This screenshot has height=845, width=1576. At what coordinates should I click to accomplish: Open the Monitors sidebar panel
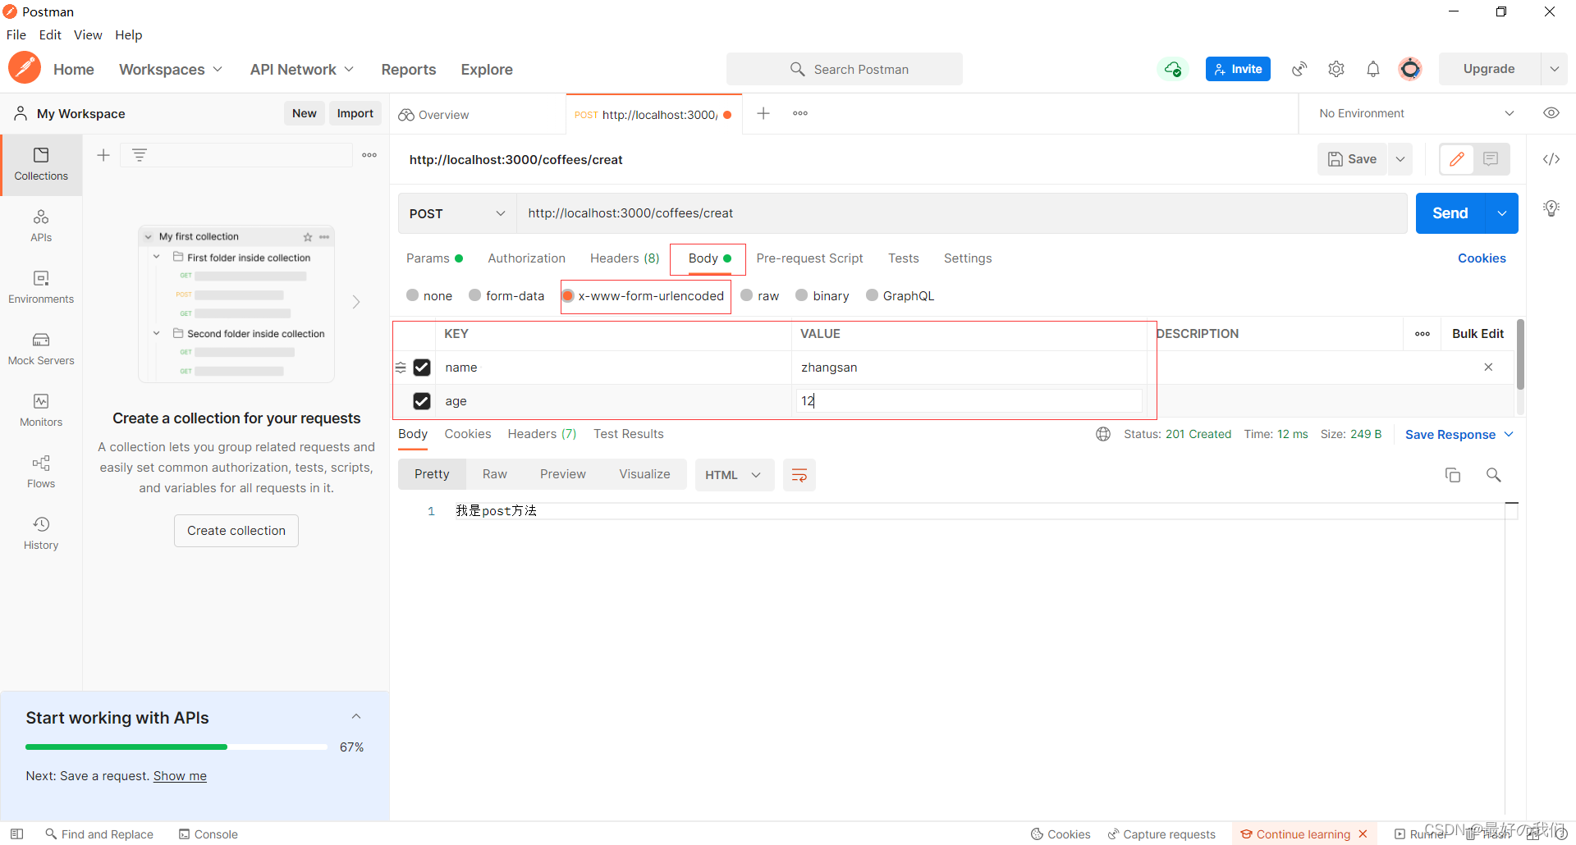click(x=41, y=410)
